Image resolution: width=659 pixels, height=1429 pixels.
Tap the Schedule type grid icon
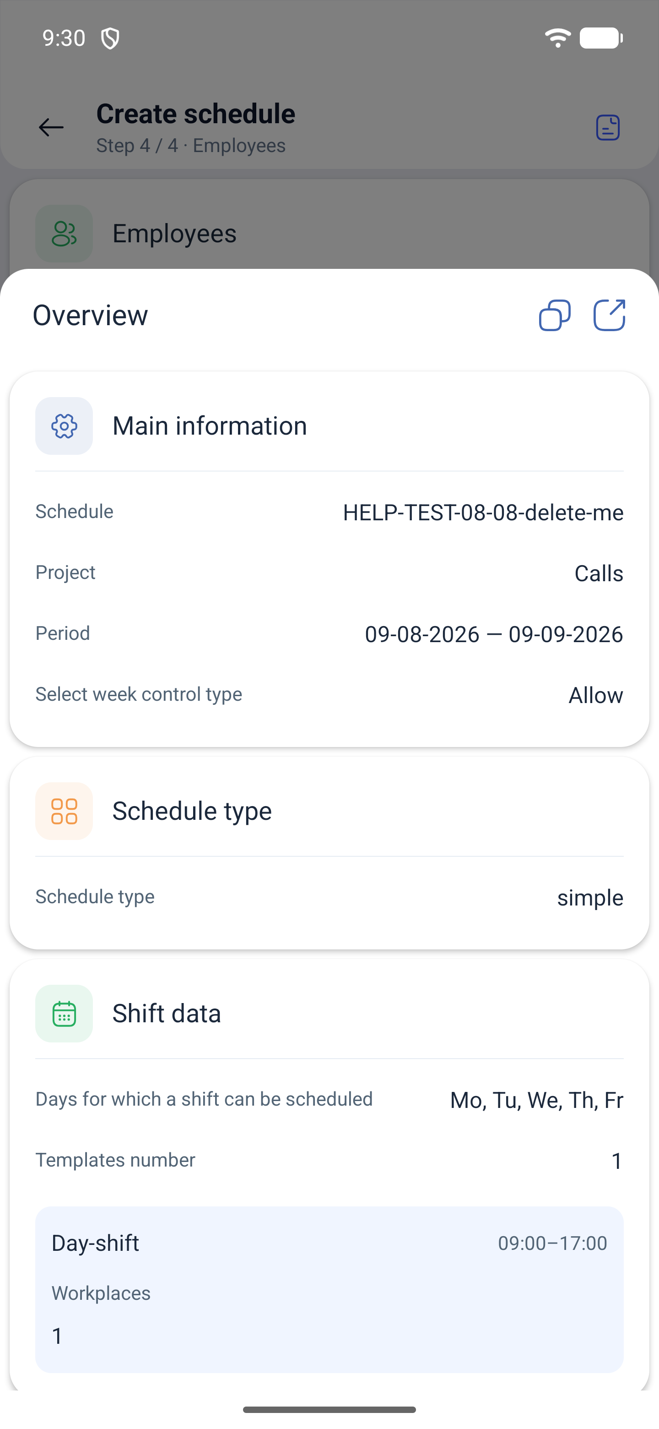point(64,811)
